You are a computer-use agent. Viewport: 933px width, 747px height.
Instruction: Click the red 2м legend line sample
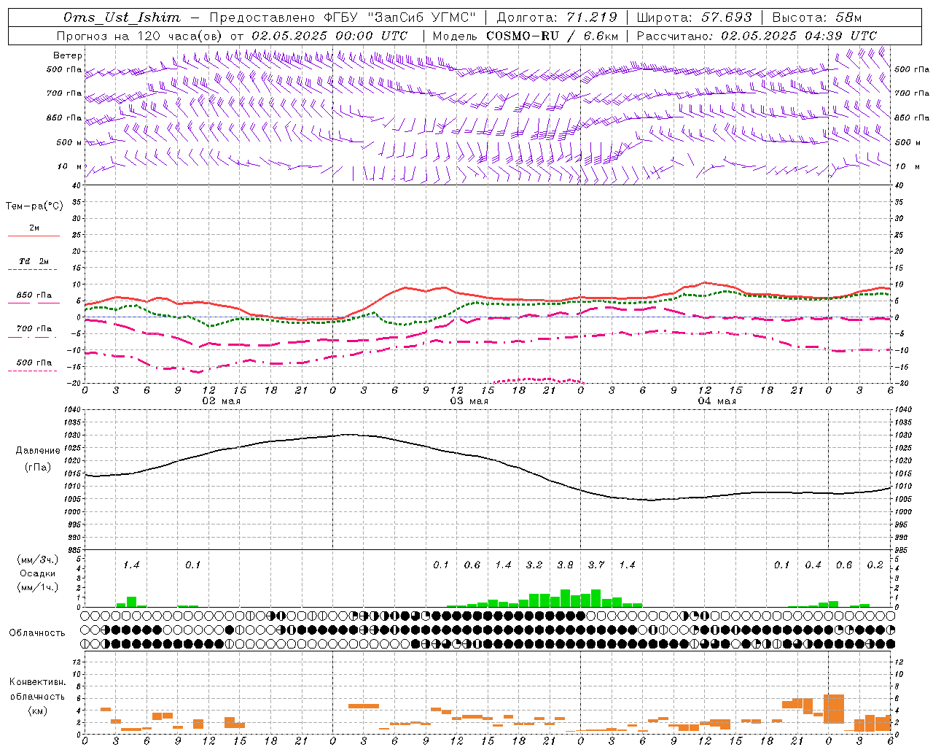pyautogui.click(x=34, y=236)
